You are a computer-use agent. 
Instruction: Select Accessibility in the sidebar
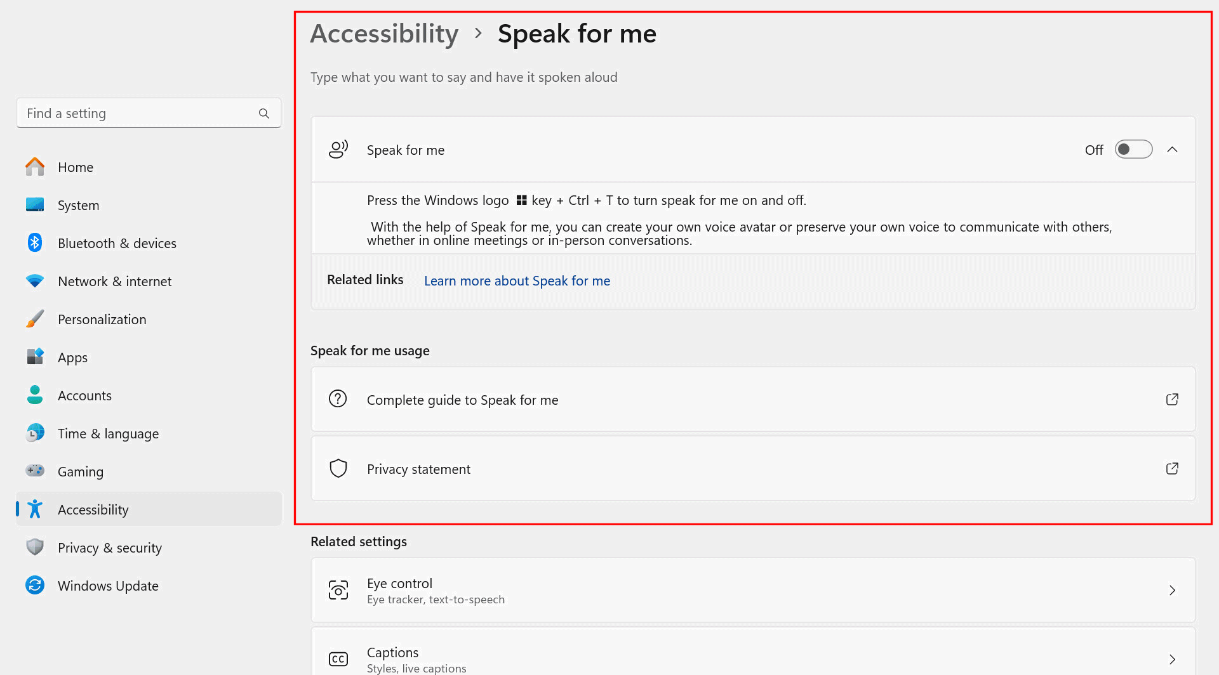(x=149, y=509)
